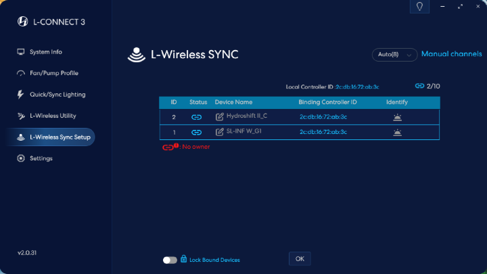Click the Local Controller ID value
Screen dimensions: 487x274
point(357,87)
